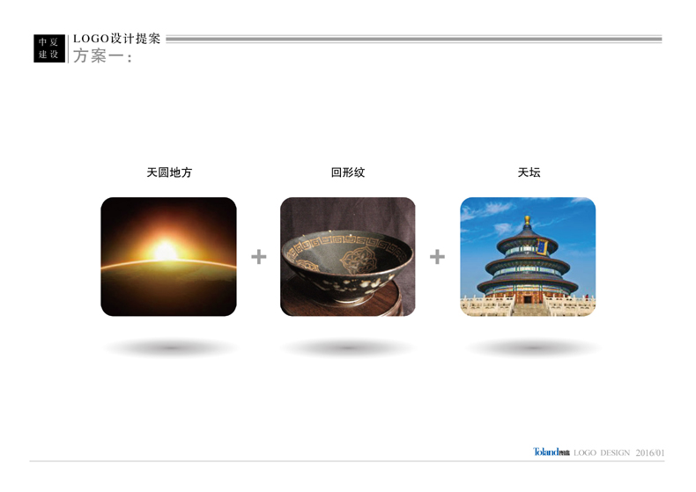The width and height of the screenshot is (696, 492).
Task: Click the blue Toland logo in footer
Action: 551,452
